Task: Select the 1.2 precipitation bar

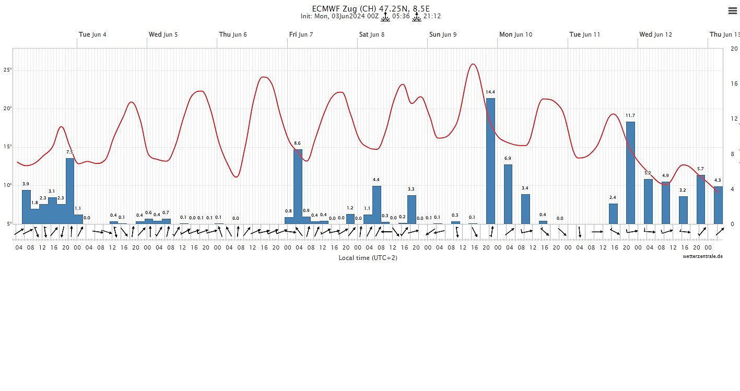Action: (x=350, y=219)
